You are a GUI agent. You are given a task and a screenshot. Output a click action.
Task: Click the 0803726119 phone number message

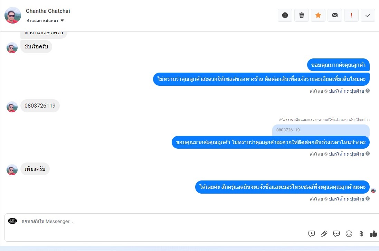coord(40,106)
